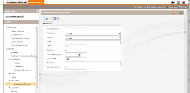Switch language to Swedish flag
Image resolution: width=190 pixels, height=93 pixels.
[178, 2]
